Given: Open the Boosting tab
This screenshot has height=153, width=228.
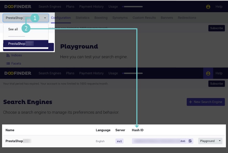Looking at the screenshot, I should coord(101,18).
